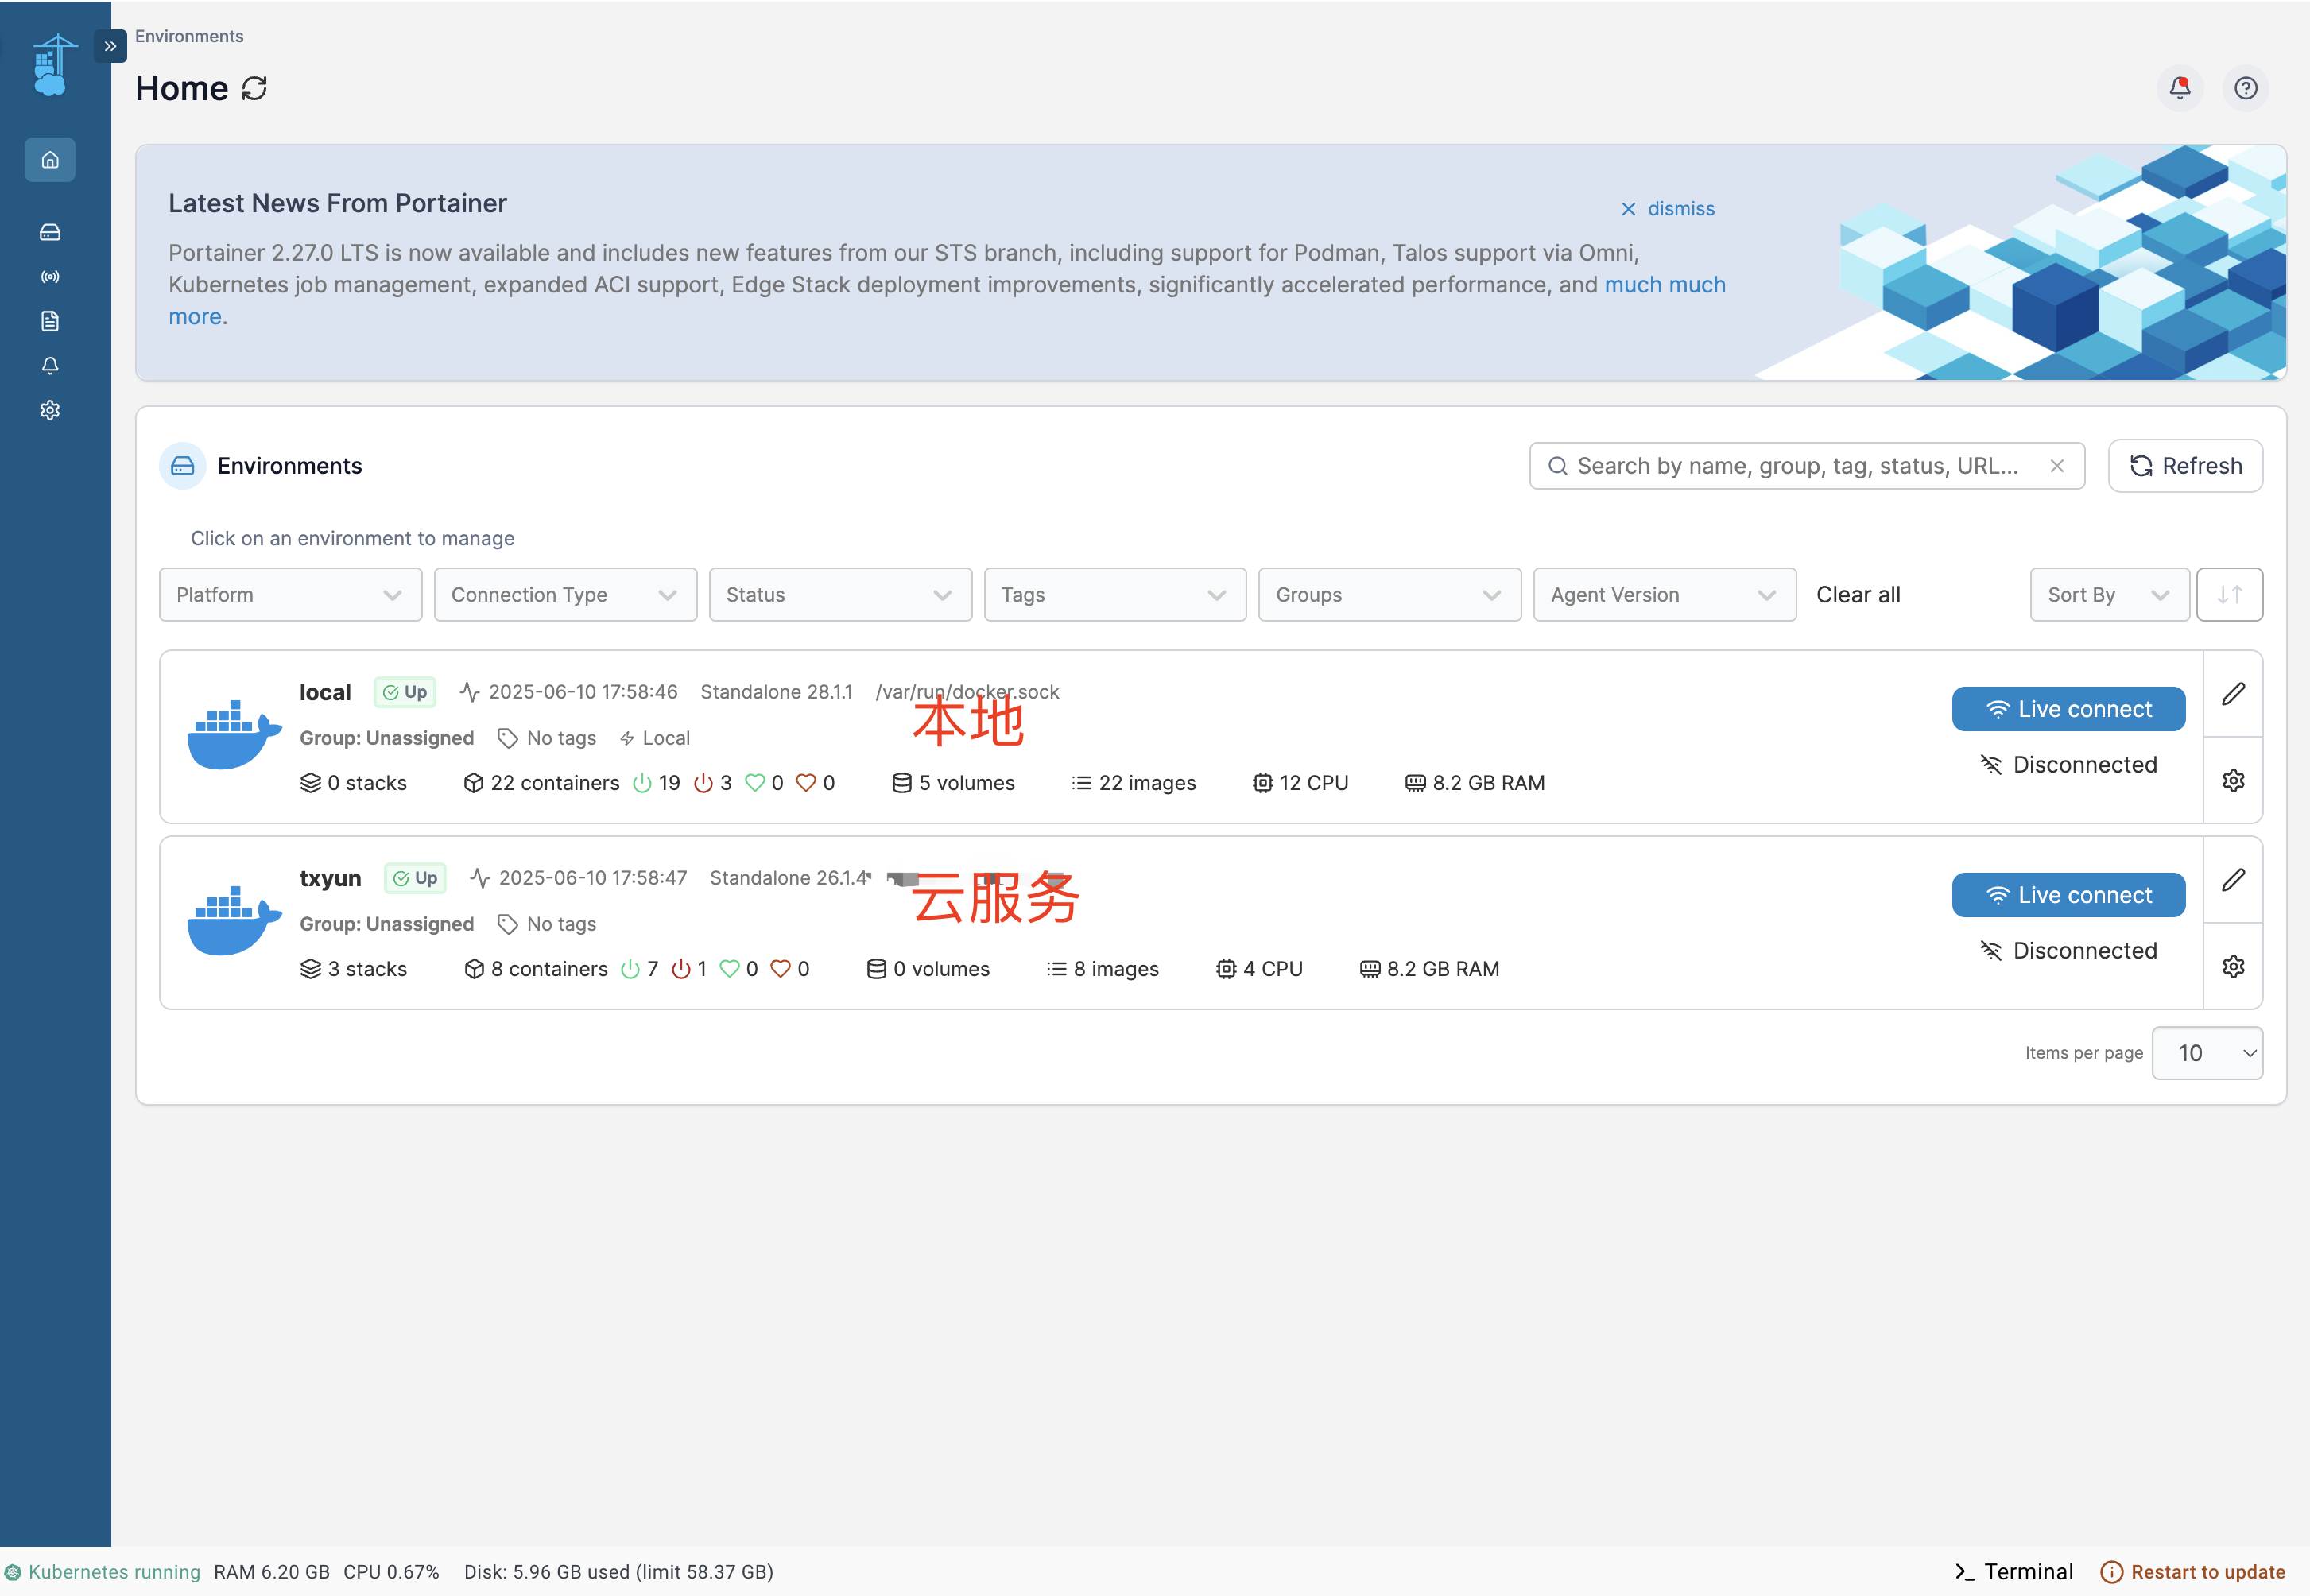Click the refresh icon next to Home title
Image resolution: width=2310 pixels, height=1596 pixels.
255,89
